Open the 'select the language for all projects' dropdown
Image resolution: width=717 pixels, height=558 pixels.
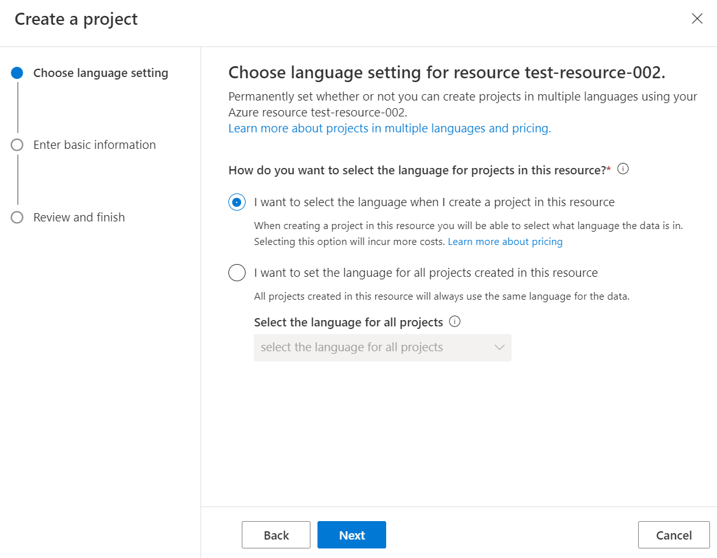tap(382, 347)
